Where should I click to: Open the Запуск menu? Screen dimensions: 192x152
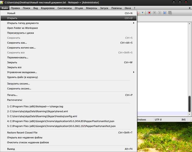[x=104, y=8]
